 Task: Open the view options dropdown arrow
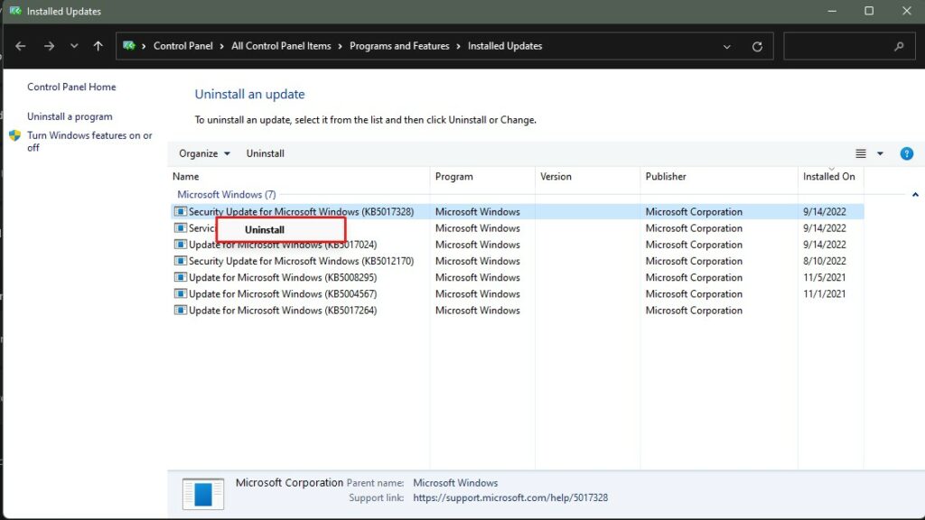pos(881,153)
